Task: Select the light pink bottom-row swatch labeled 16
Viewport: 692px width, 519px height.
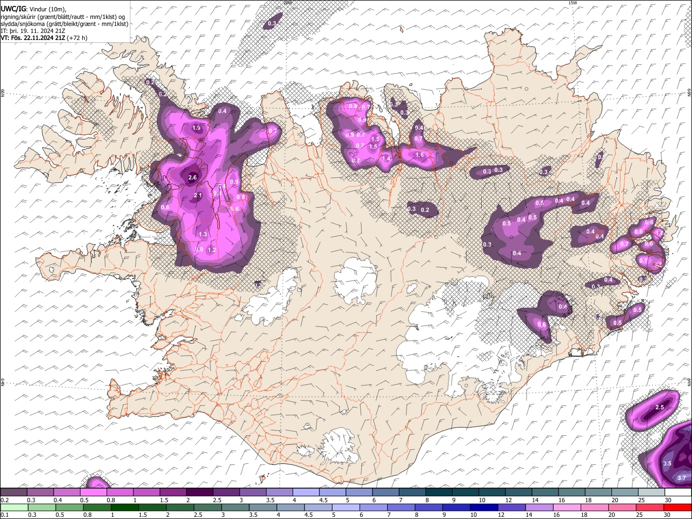Action: point(567,508)
